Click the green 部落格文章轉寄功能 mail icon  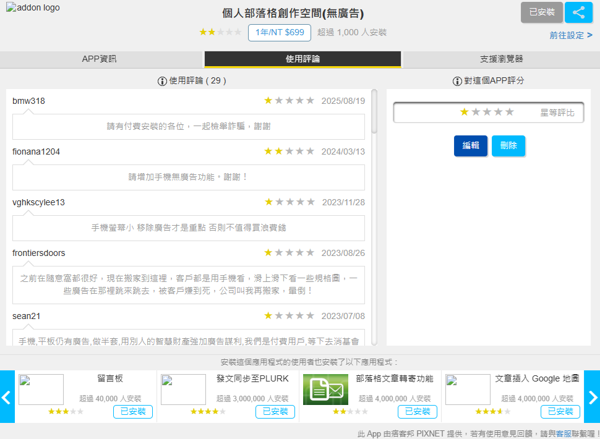click(325, 390)
